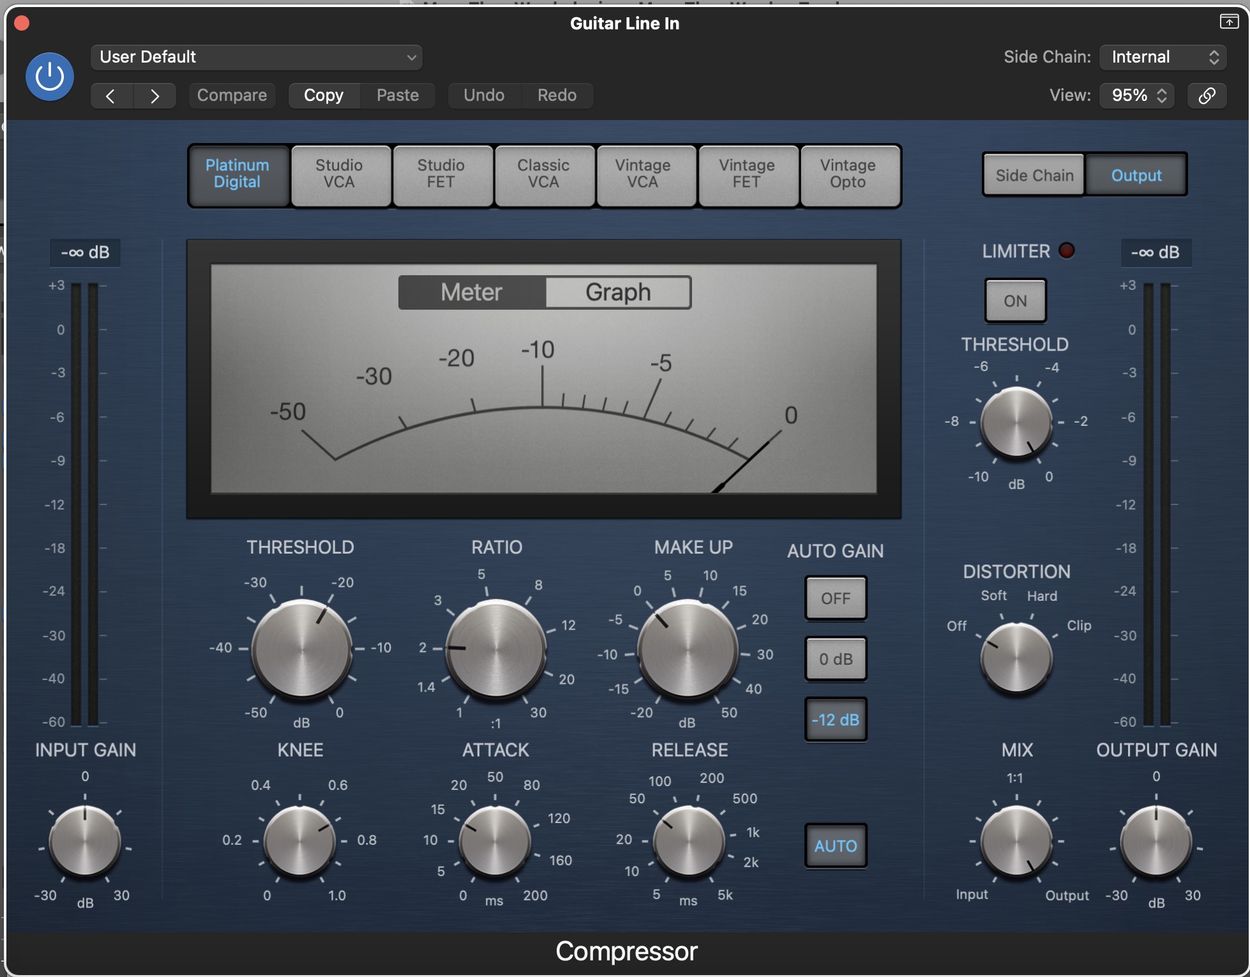Click the Compressor title label at bottom
Screen dimensions: 1250x977
point(626,951)
